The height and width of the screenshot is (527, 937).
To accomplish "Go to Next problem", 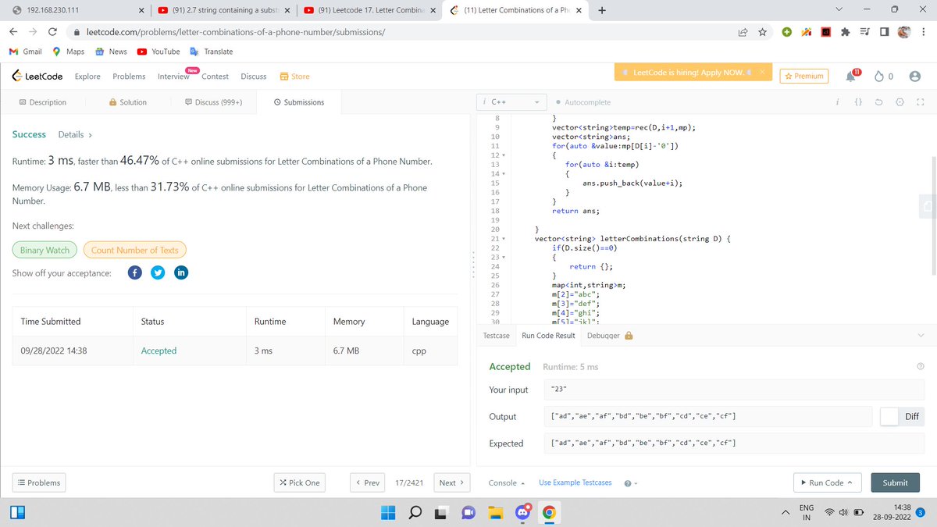I will (451, 482).
